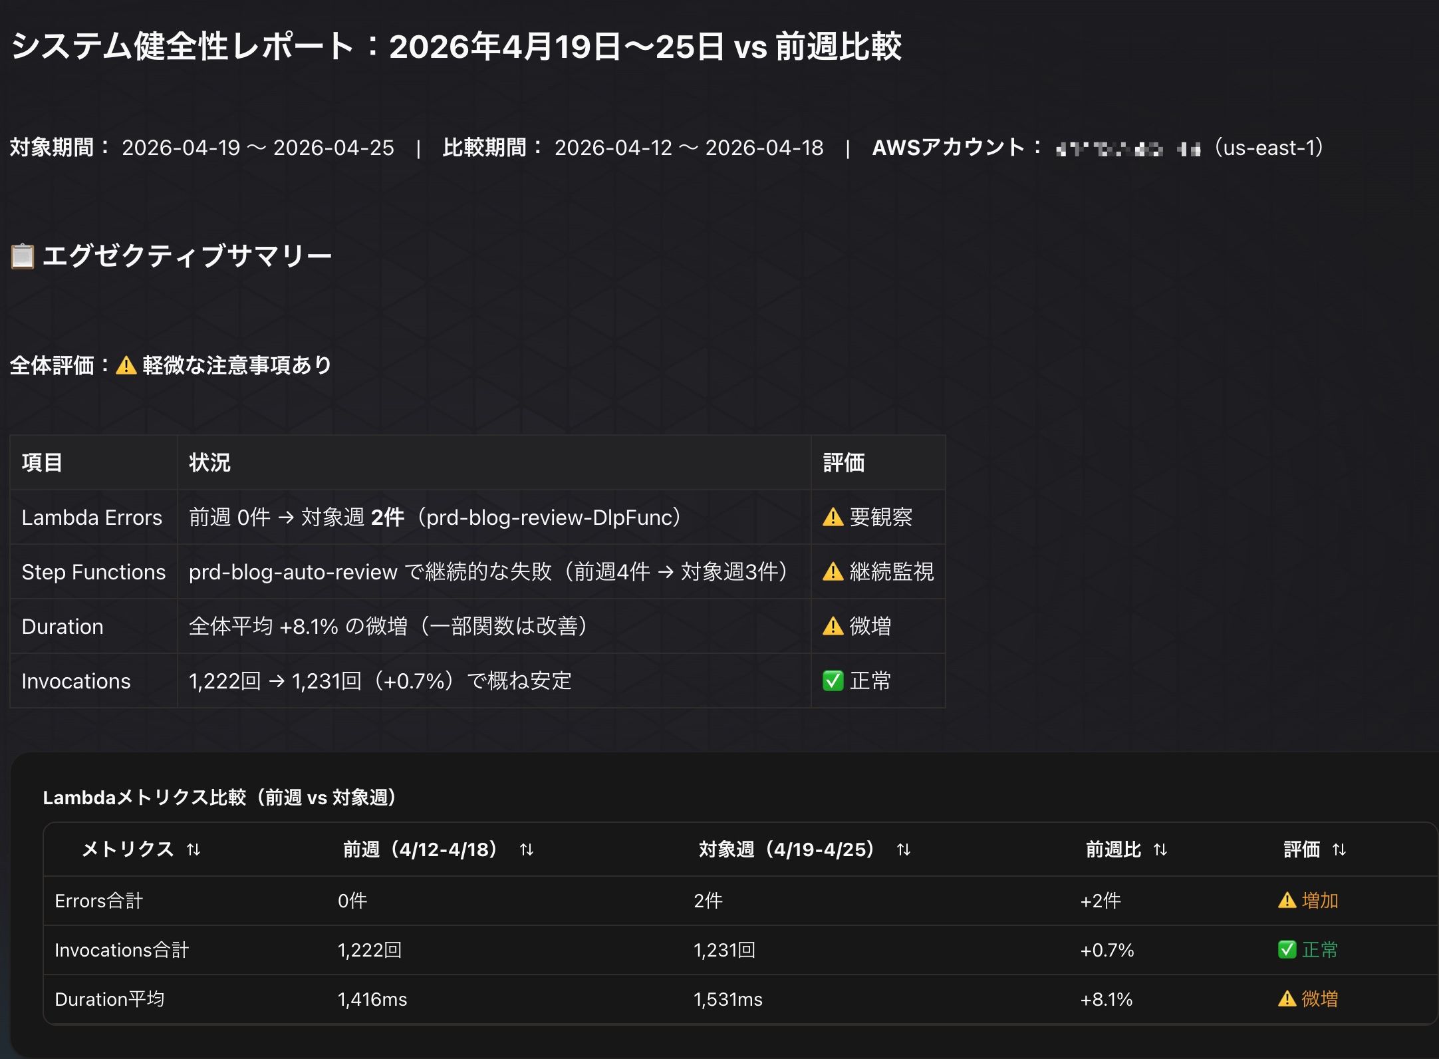Click the 前週比 column header
The height and width of the screenshot is (1059, 1439).
click(x=1113, y=849)
